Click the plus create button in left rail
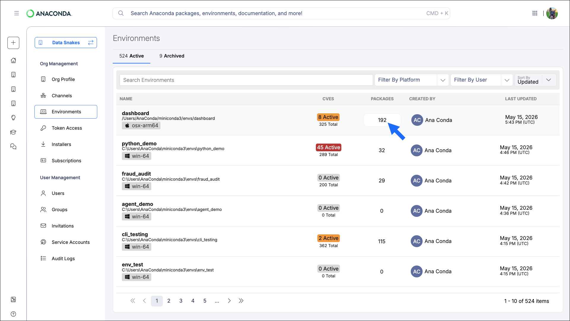The image size is (570, 321). pyautogui.click(x=13, y=43)
